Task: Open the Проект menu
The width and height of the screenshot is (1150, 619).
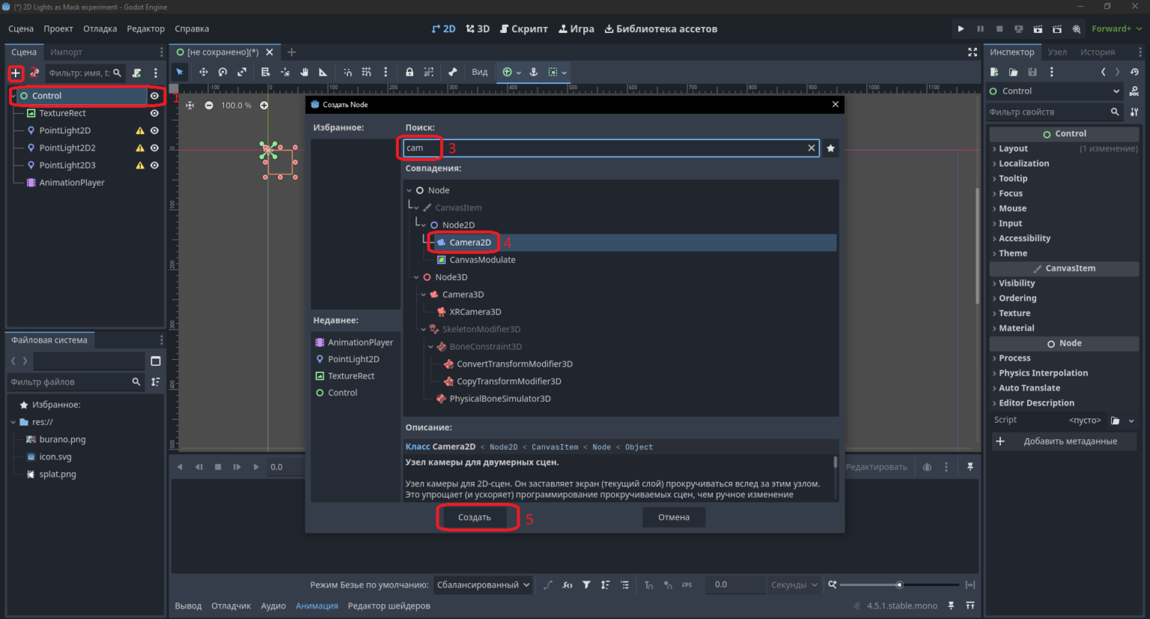Action: click(58, 28)
